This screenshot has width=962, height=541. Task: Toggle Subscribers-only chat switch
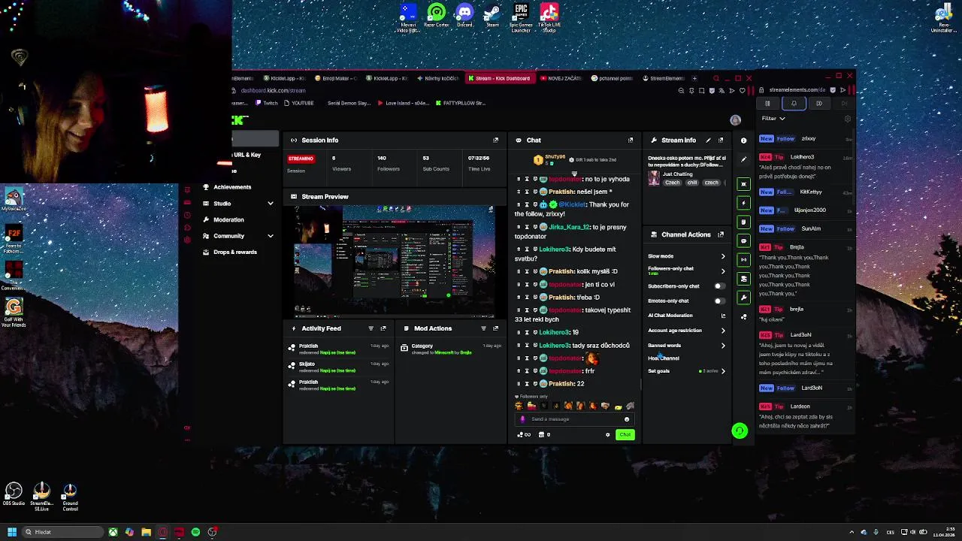click(719, 286)
